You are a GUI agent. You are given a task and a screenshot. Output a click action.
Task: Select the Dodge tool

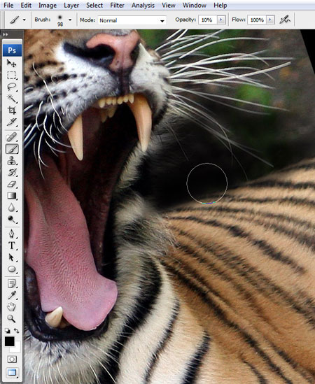(x=11, y=219)
